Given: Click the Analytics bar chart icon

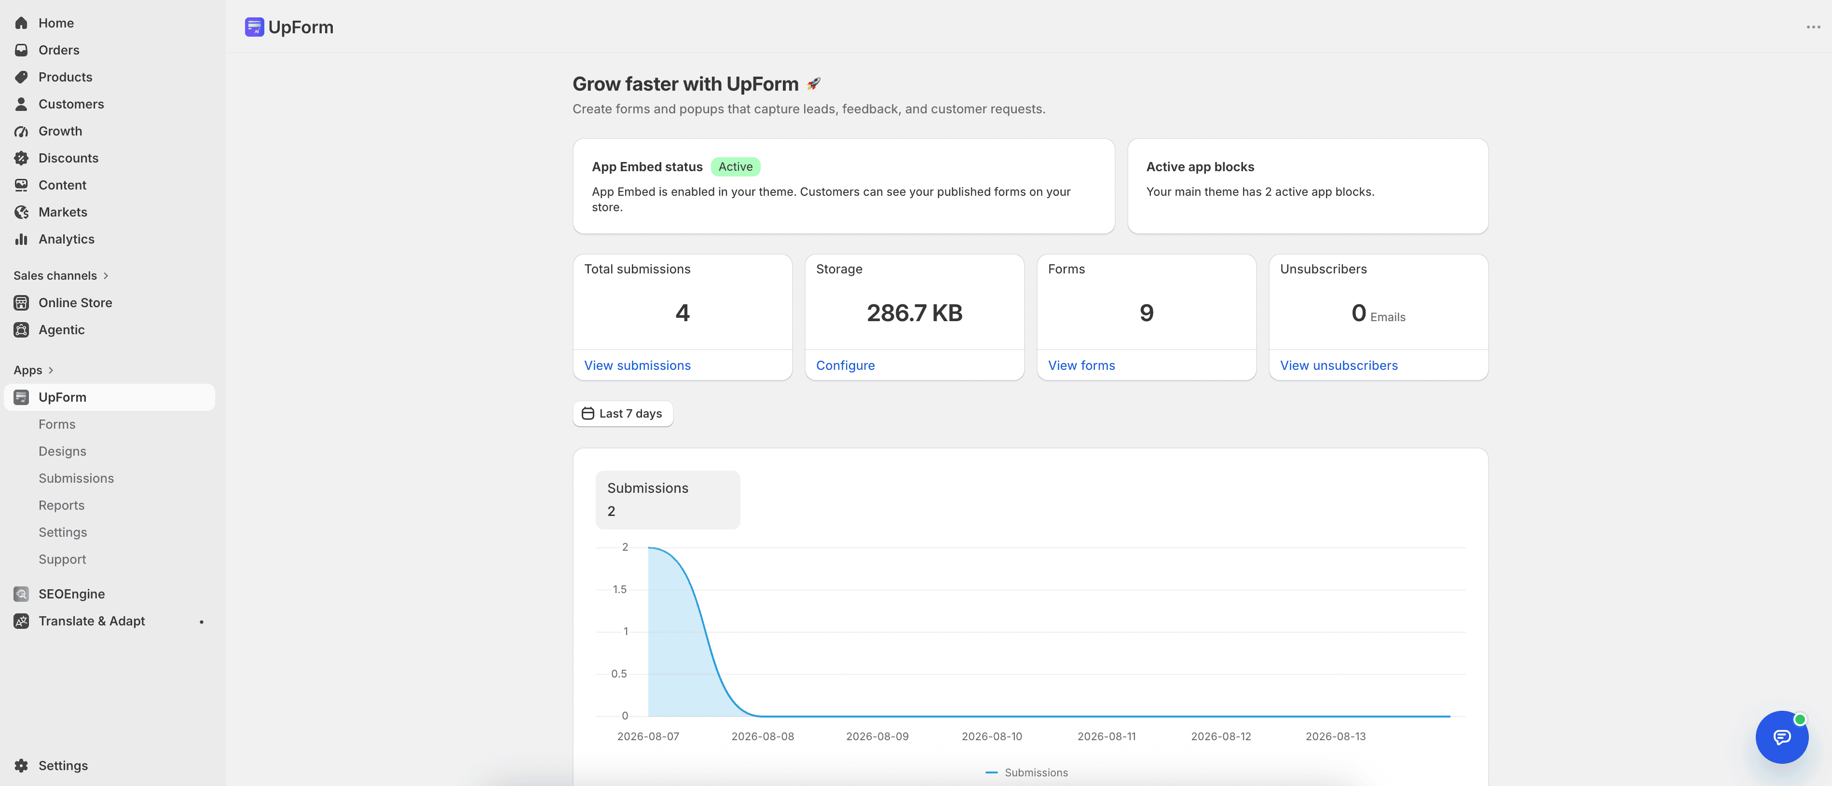Looking at the screenshot, I should pyautogui.click(x=21, y=239).
